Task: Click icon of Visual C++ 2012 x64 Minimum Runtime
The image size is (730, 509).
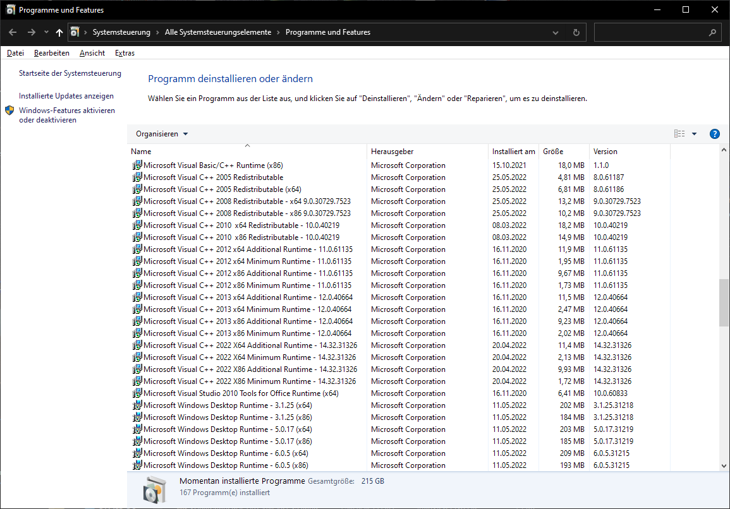Action: (x=137, y=261)
